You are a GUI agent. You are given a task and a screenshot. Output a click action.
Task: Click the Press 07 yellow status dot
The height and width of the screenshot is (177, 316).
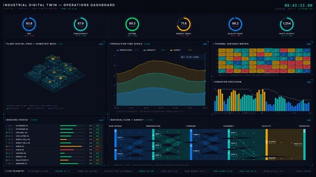click(x=6, y=147)
